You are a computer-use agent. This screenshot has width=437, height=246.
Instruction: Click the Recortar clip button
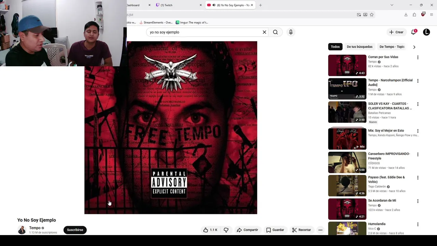(301, 230)
